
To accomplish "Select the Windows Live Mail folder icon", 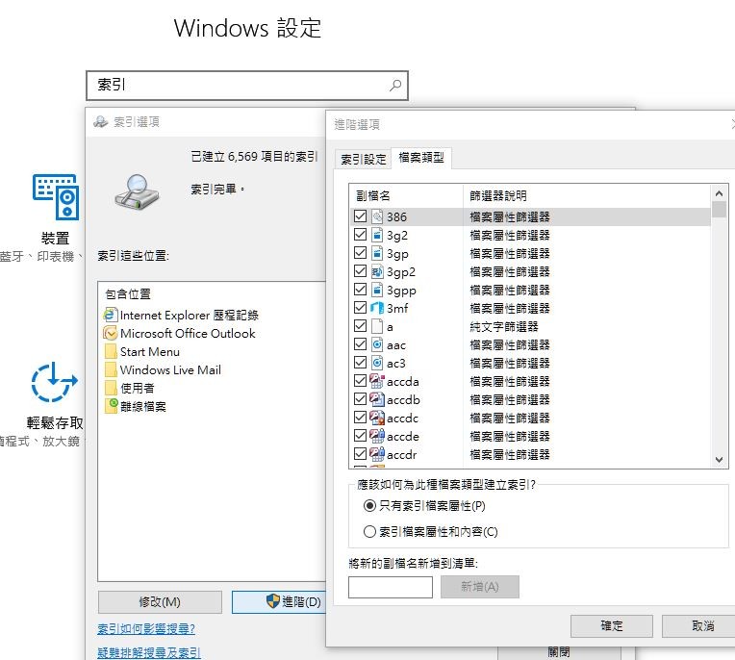I will point(111,369).
